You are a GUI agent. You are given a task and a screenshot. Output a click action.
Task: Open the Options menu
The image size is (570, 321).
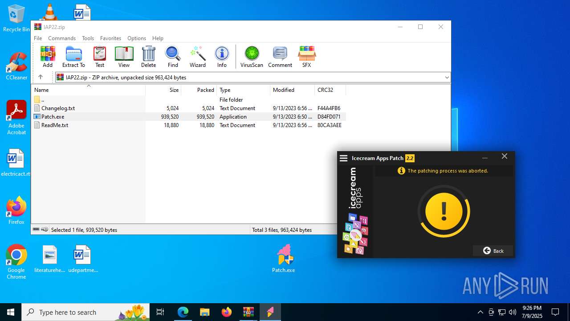pos(137,38)
